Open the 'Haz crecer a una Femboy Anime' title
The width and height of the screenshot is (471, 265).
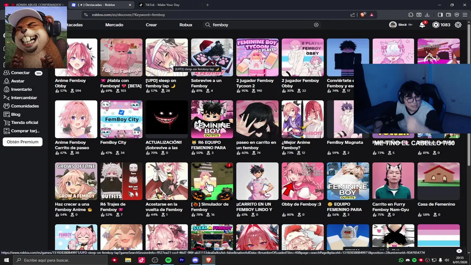click(x=73, y=207)
